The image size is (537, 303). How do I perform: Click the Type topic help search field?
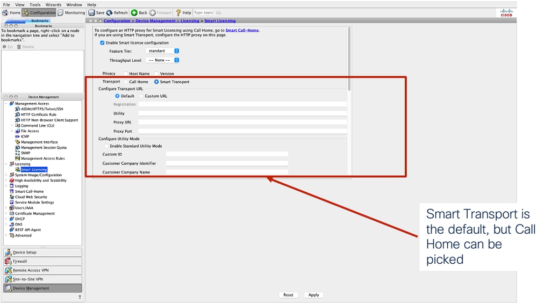tap(204, 13)
